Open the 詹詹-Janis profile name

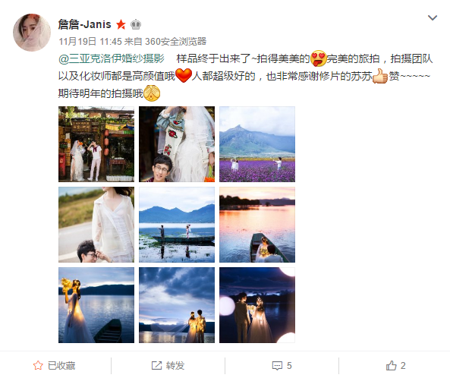tap(85, 24)
